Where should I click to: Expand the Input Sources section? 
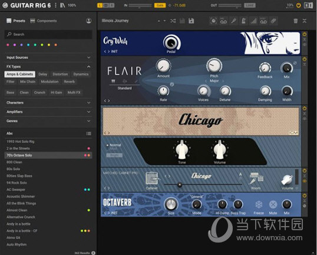click(48, 57)
